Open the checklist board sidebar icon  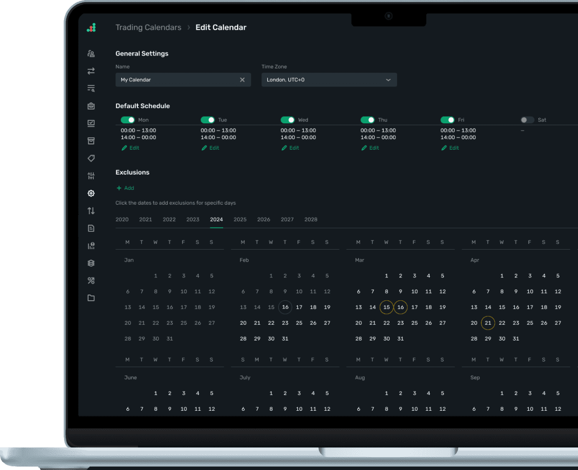coord(91,123)
